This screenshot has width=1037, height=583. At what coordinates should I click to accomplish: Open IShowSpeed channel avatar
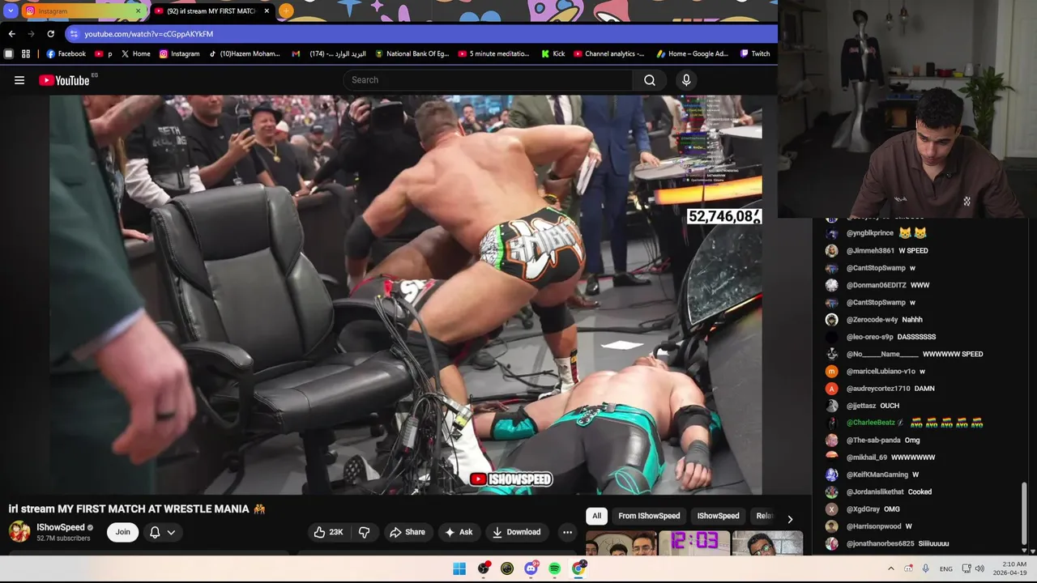pyautogui.click(x=19, y=531)
